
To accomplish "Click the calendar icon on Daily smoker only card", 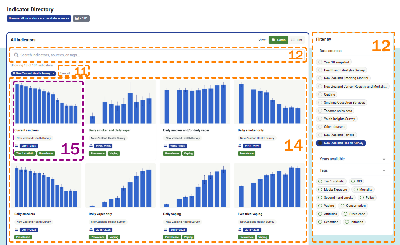I will 240,146.
